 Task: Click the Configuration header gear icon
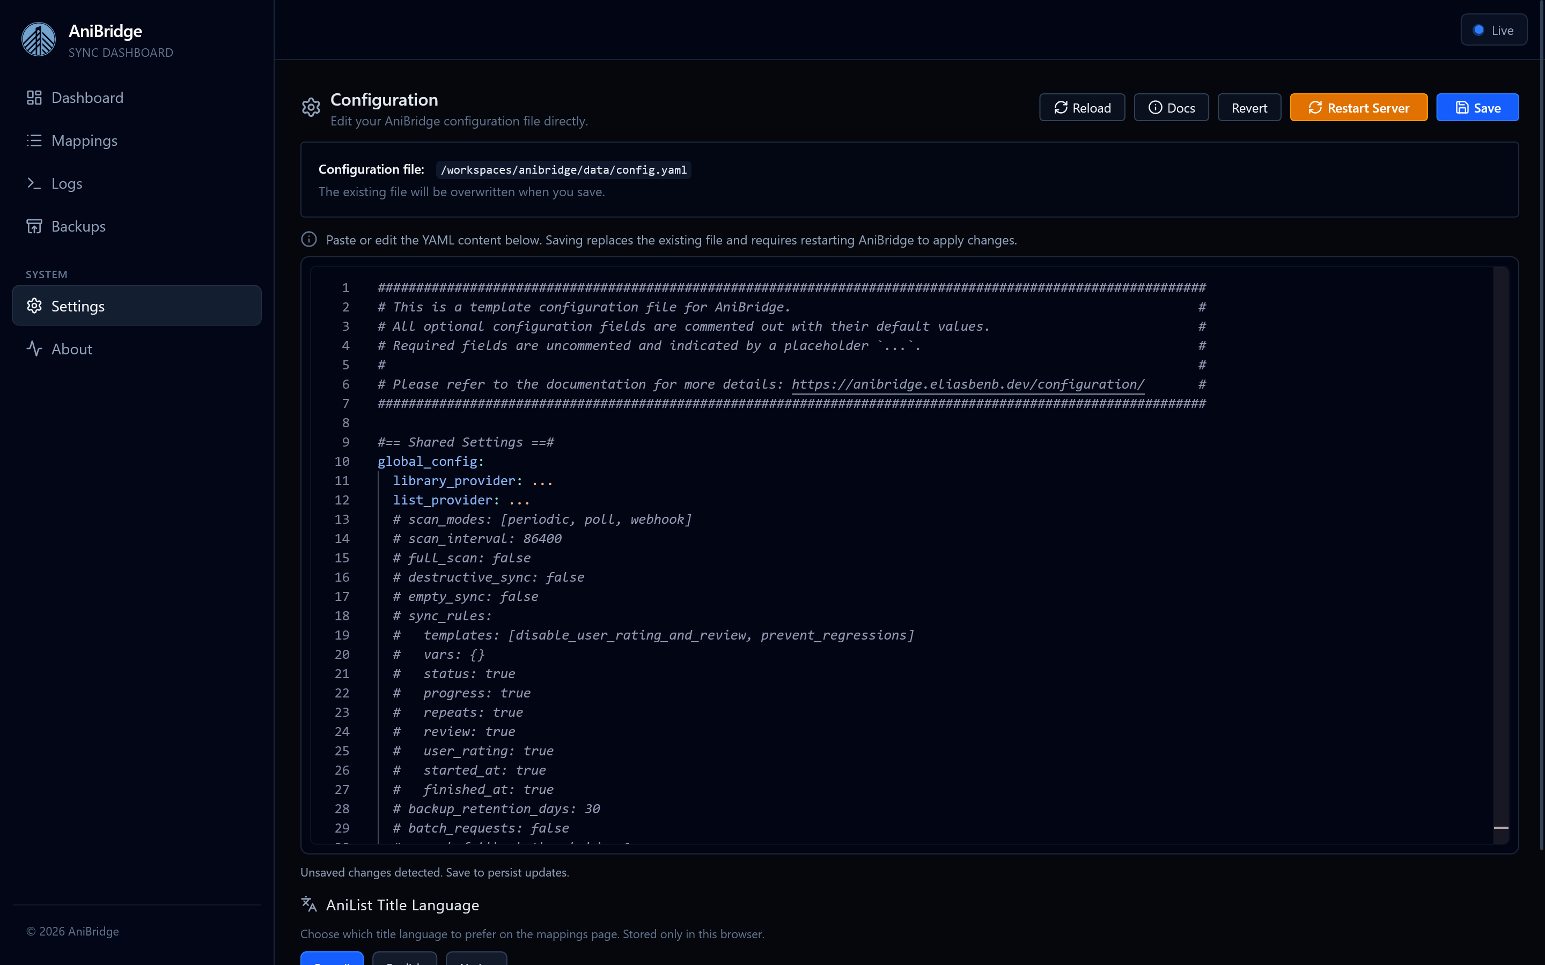click(311, 107)
